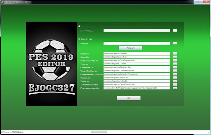Click the Team.bin label
Image resolution: width=211 pixels, height=135 pixels.
[x=84, y=64]
